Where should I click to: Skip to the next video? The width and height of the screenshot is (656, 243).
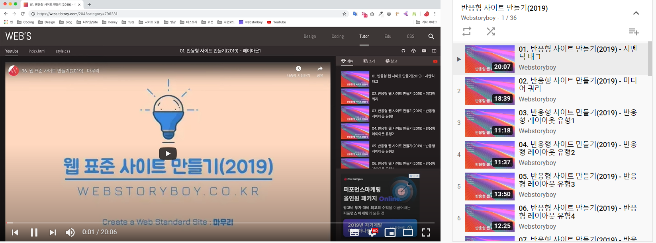pos(53,232)
